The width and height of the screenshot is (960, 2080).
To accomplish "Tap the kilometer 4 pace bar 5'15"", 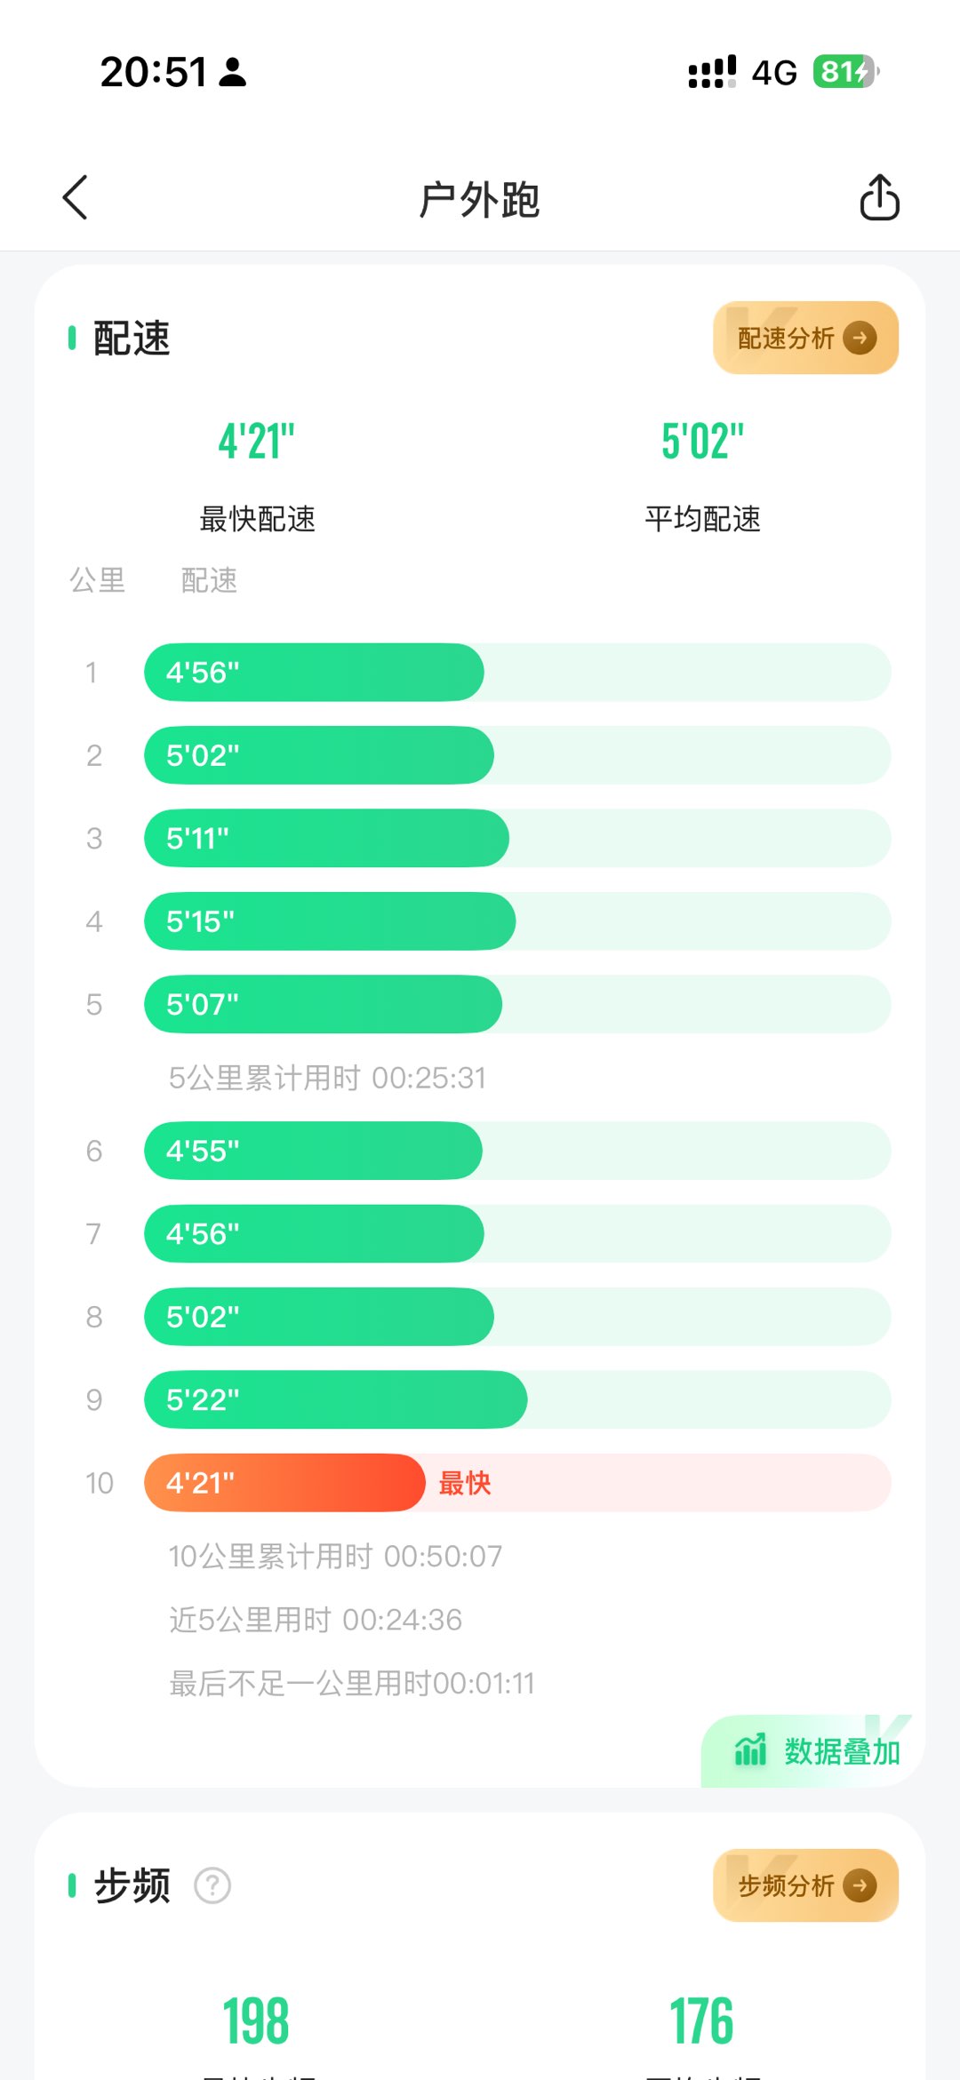I will tap(330, 921).
